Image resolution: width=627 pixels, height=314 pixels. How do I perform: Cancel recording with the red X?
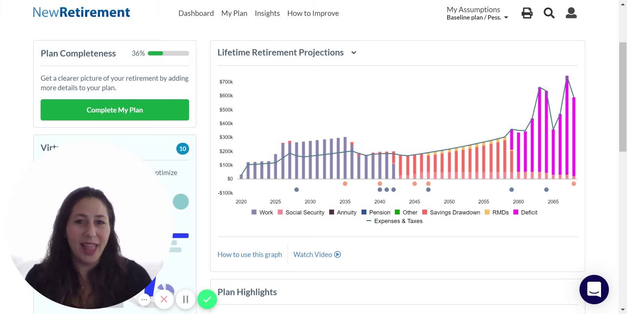(x=164, y=299)
